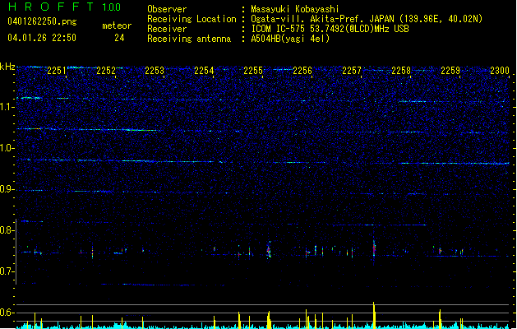
Task: Select the filename 0401262250.png
Action: click(x=42, y=21)
